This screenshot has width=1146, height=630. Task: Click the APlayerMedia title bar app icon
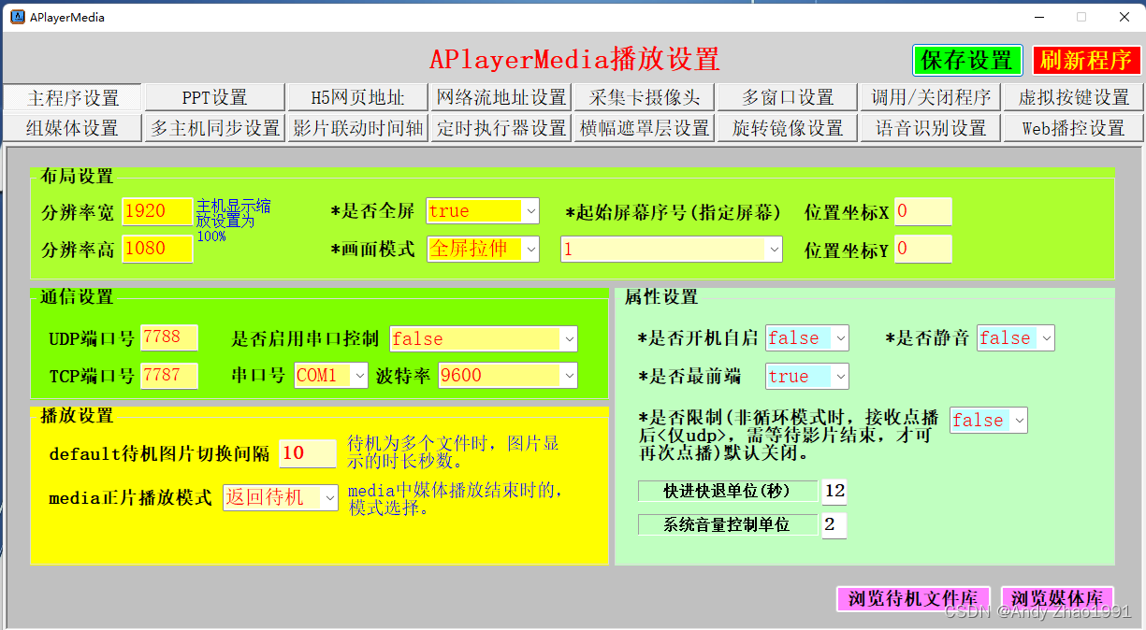tap(17, 17)
